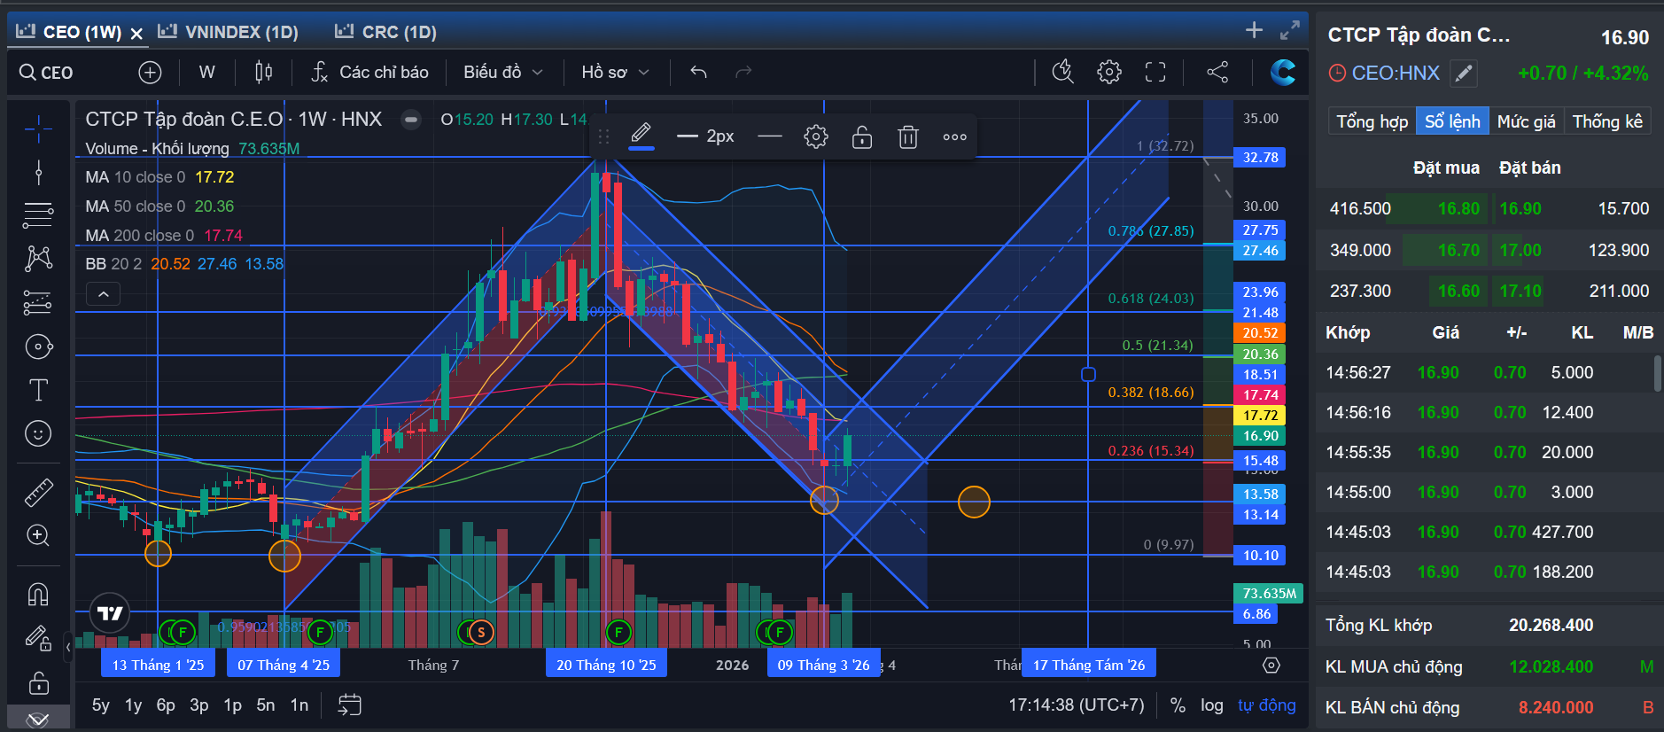Toggle lock all drawings in left toolbar
Viewport: 1664px width, 732px height.
click(38, 682)
